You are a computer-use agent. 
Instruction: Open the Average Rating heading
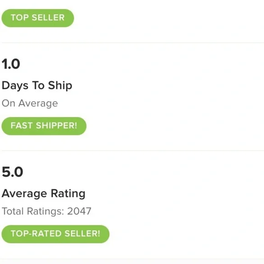coord(43,193)
